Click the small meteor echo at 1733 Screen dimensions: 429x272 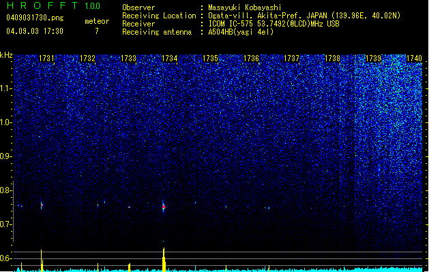(x=129, y=207)
